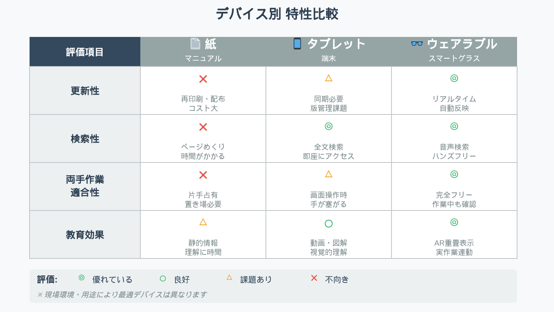
Task: Click the blue tablet device icon
Action: click(x=297, y=44)
